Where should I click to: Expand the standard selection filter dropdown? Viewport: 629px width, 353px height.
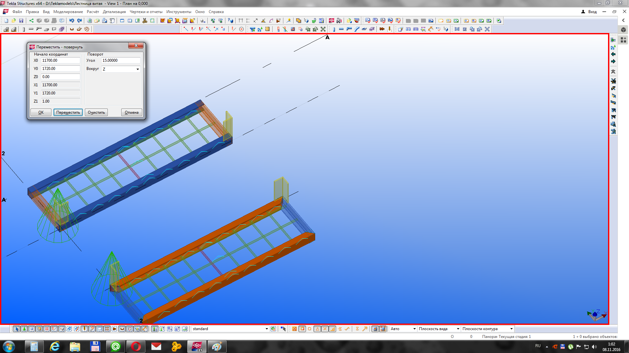pyautogui.click(x=266, y=329)
